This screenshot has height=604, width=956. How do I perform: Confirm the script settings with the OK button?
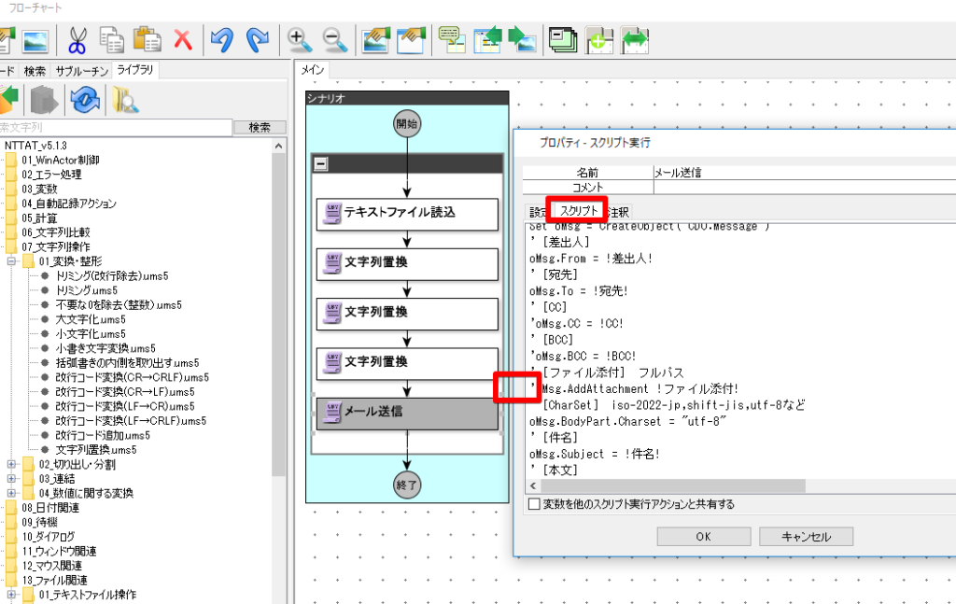coord(703,536)
